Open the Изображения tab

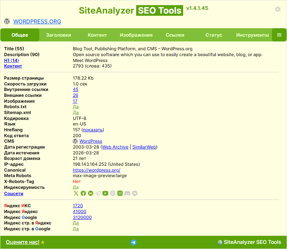click(x=136, y=35)
